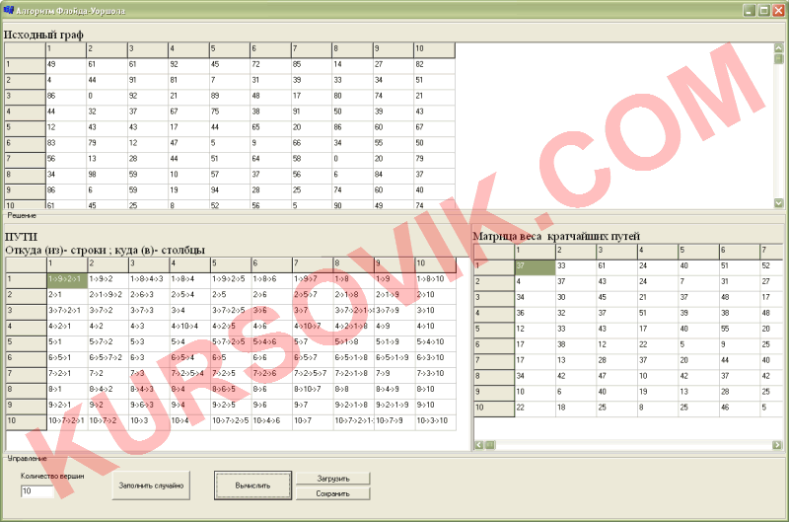Click the source graph vertical scrollbar thumb
The width and height of the screenshot is (789, 522).
click(778, 58)
